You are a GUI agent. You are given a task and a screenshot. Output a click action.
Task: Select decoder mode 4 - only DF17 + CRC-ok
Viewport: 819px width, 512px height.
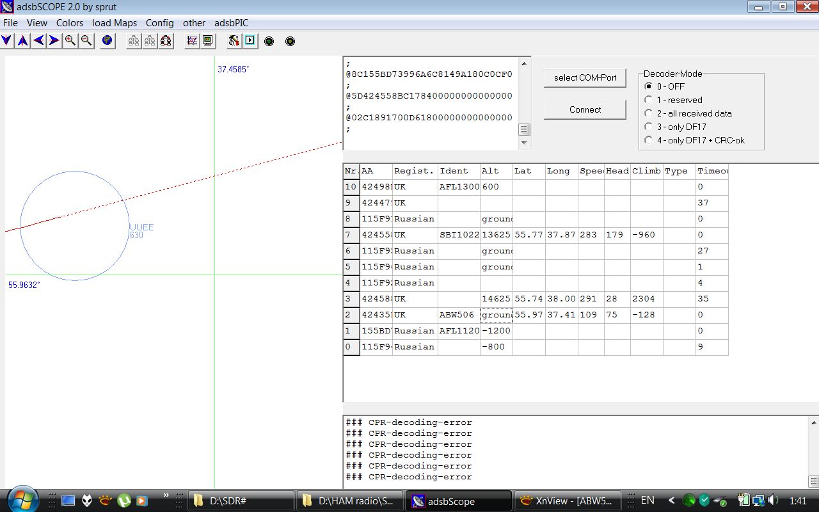click(x=694, y=140)
